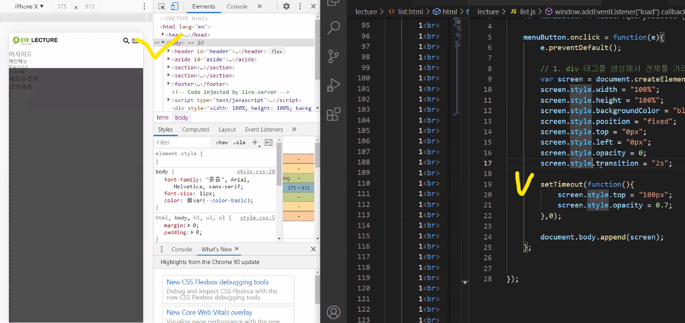
Task: Open the Event Listeners tab
Action: coord(264,130)
